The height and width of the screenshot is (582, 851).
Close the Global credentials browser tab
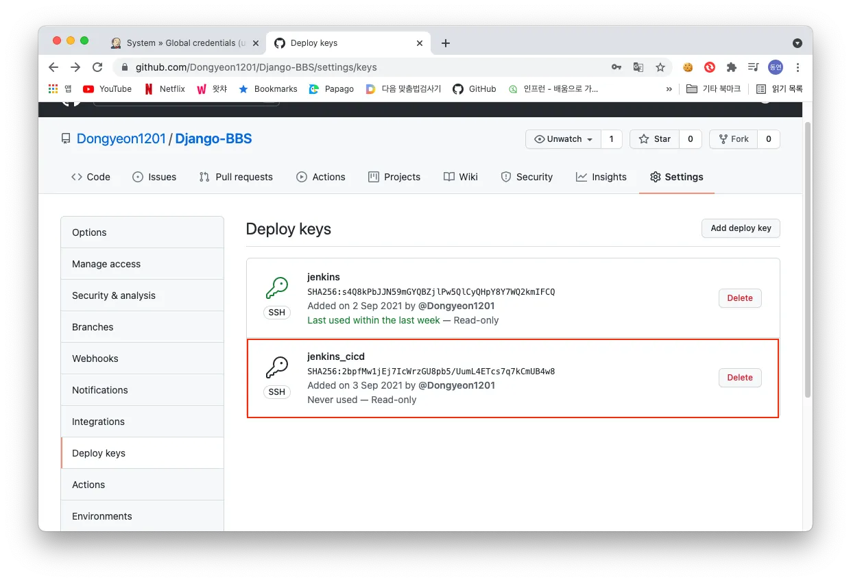(256, 43)
